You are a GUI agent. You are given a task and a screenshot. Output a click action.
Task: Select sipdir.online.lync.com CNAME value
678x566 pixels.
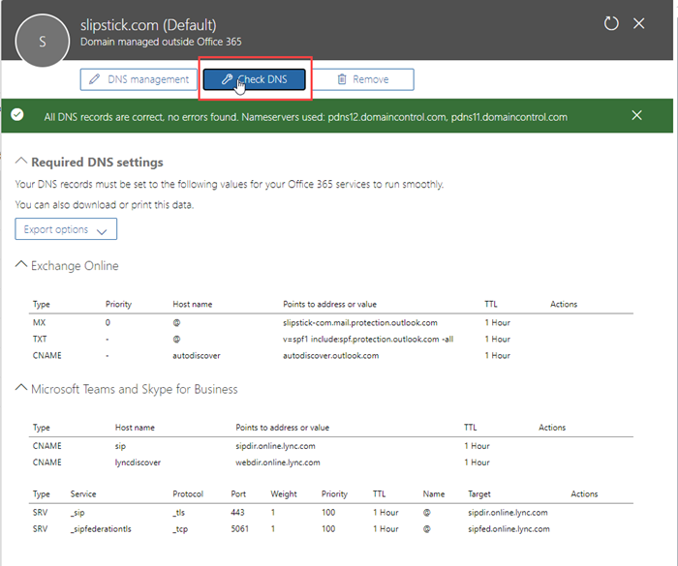click(275, 446)
